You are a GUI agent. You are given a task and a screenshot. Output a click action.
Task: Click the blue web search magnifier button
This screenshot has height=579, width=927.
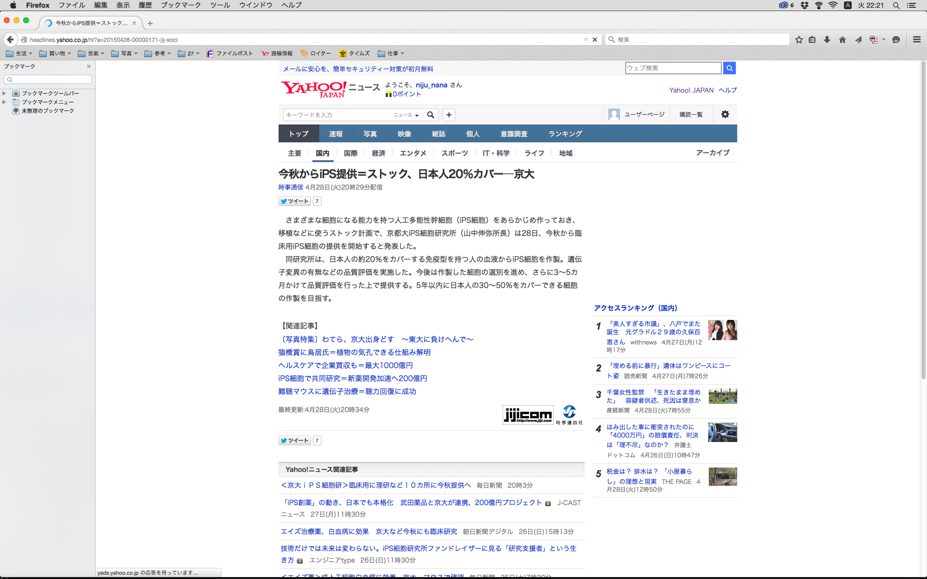tap(730, 68)
